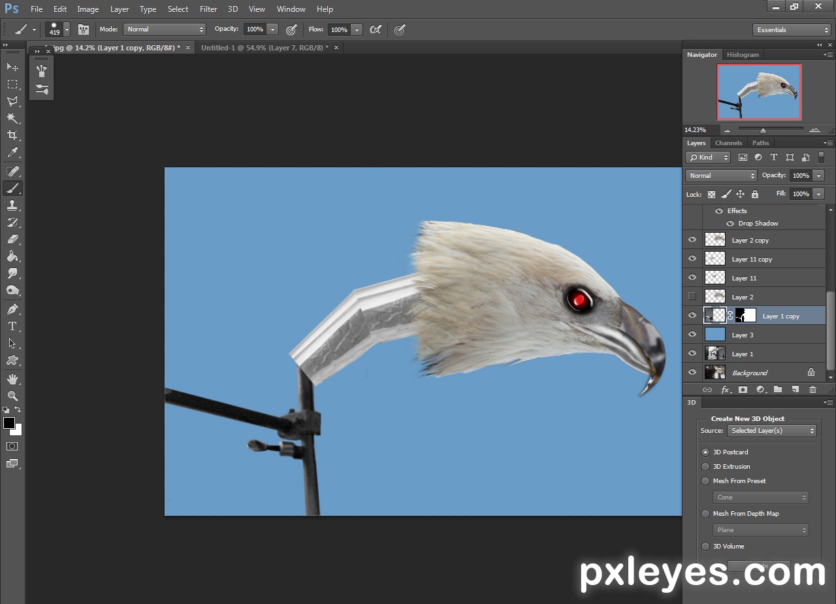The image size is (836, 604).
Task: Click the Navigator zoom slider handle
Action: 763,131
